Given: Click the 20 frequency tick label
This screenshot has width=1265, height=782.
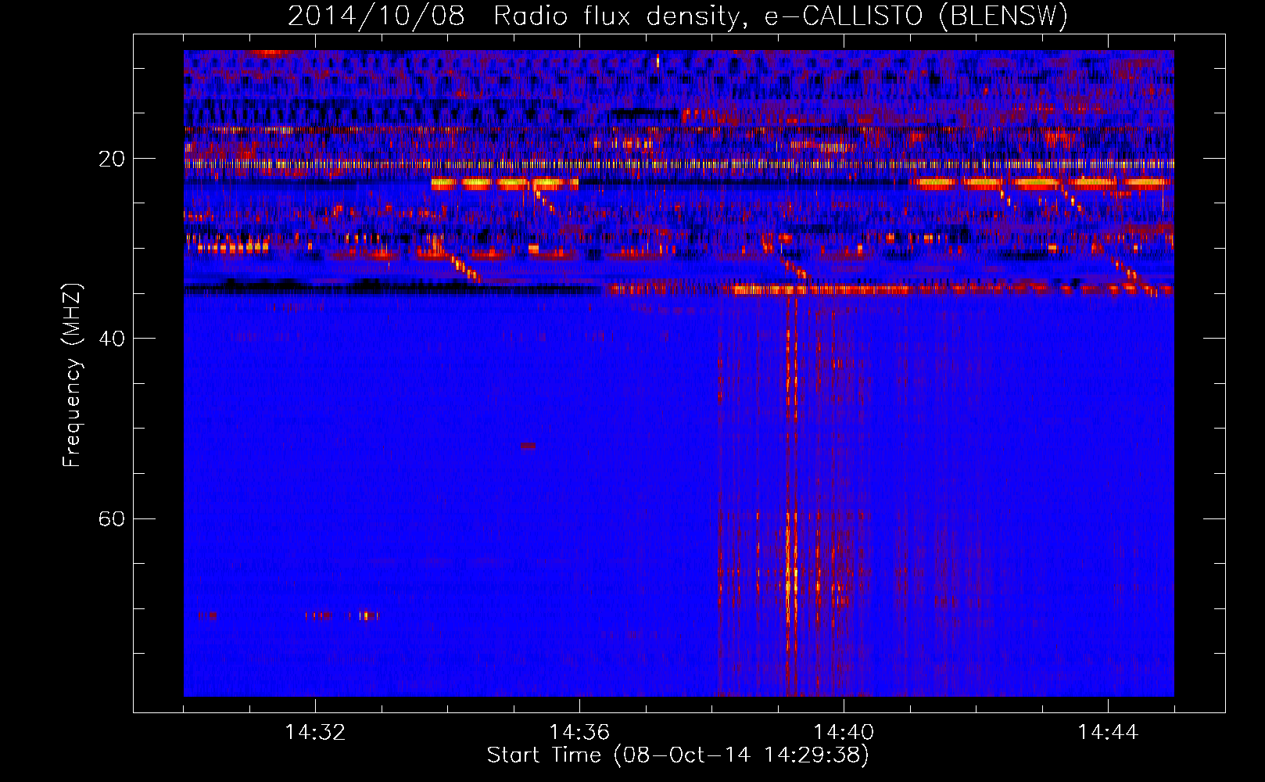Looking at the screenshot, I should pos(111,159).
